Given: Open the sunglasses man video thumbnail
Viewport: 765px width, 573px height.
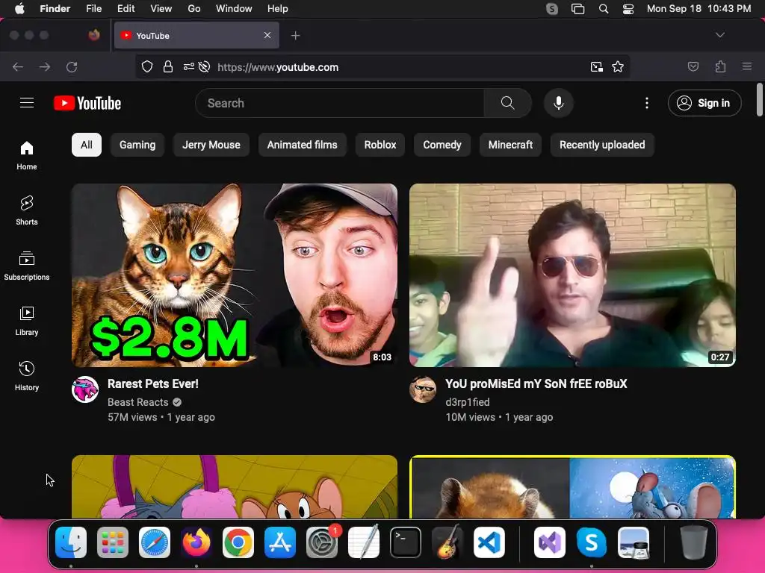Looking at the screenshot, I should 572,275.
